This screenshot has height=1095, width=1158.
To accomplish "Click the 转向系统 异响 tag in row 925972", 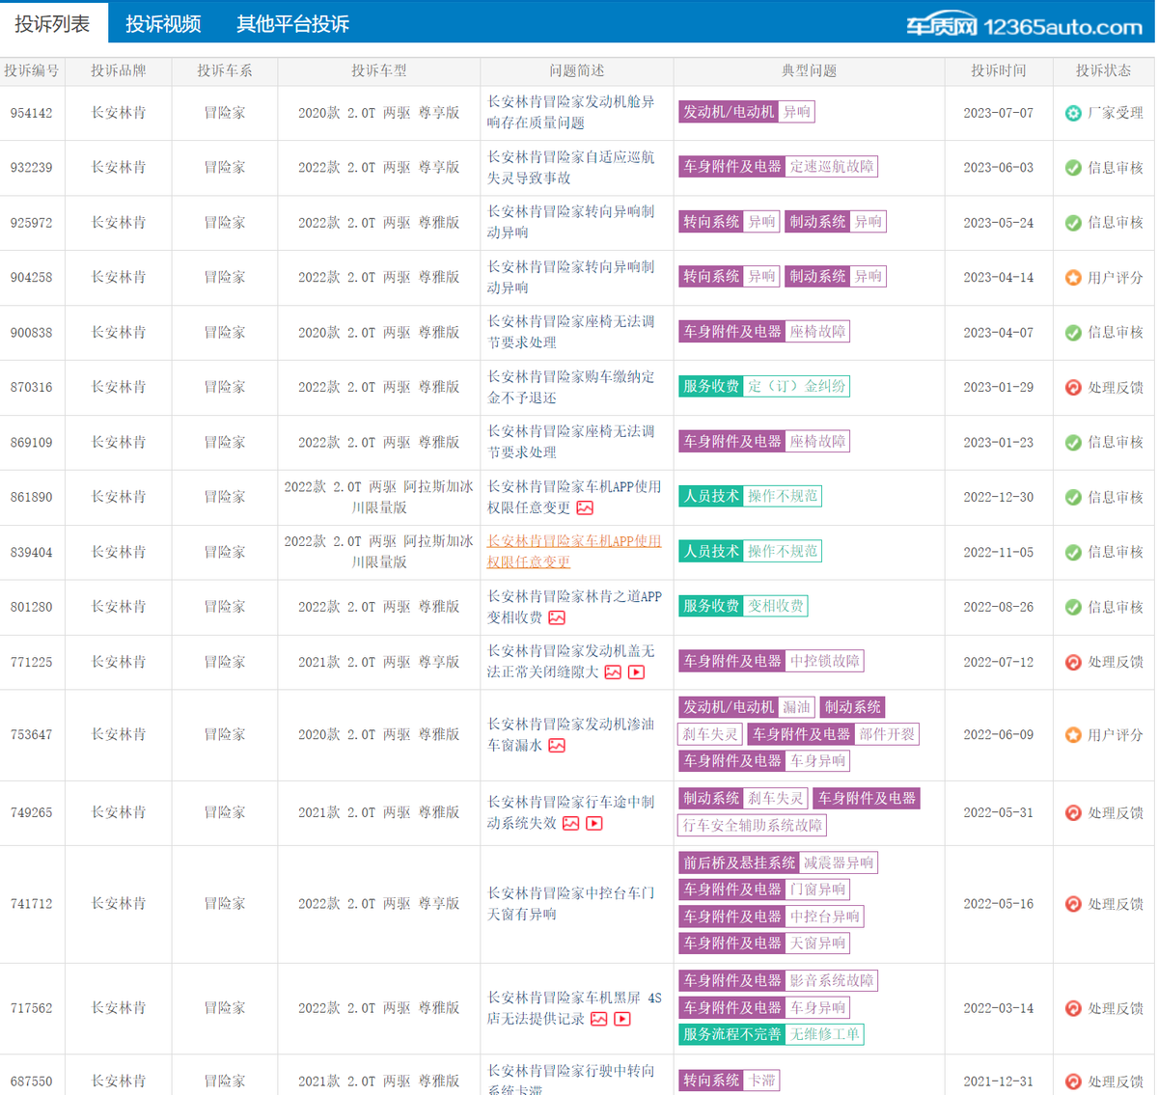I will (730, 222).
